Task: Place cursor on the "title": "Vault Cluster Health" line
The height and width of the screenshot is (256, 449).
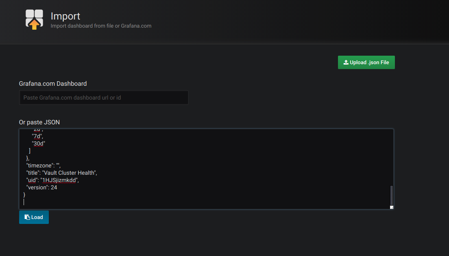Action: (x=61, y=172)
